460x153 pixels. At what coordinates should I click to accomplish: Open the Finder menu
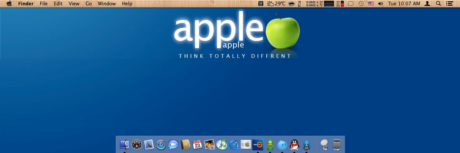point(26,4)
